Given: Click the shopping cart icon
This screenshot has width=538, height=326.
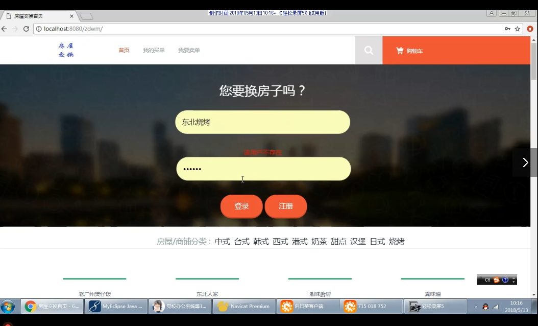Looking at the screenshot, I should (400, 51).
